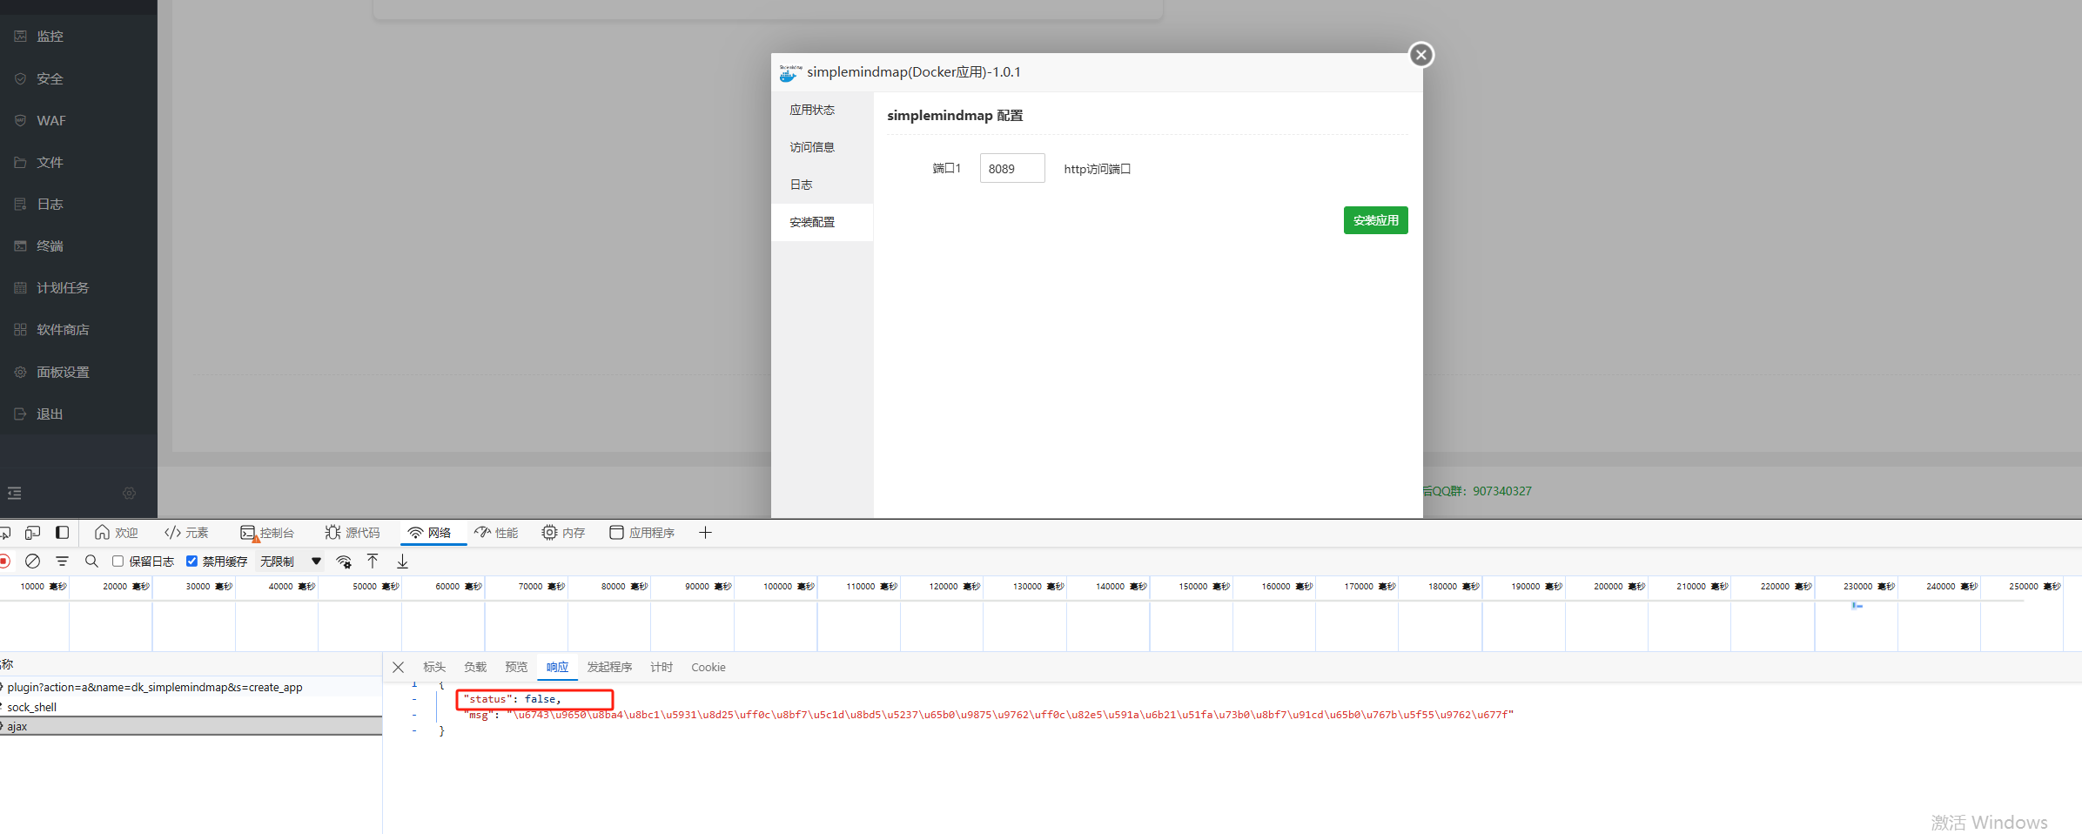Click the 端口1 input field with value 8089
The width and height of the screenshot is (2082, 834).
point(1012,168)
